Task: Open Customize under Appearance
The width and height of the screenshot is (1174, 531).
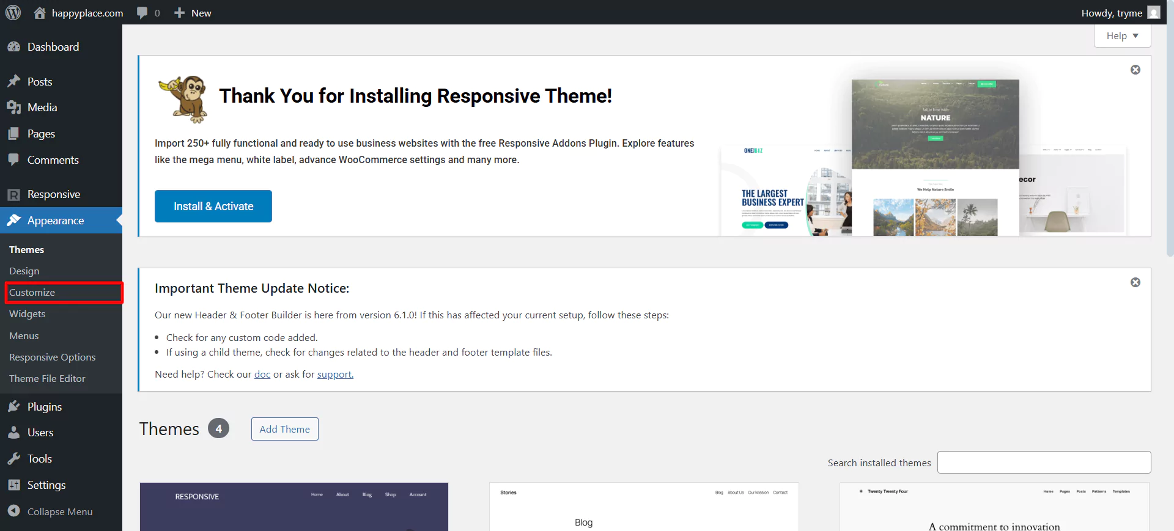Action: pyautogui.click(x=32, y=293)
